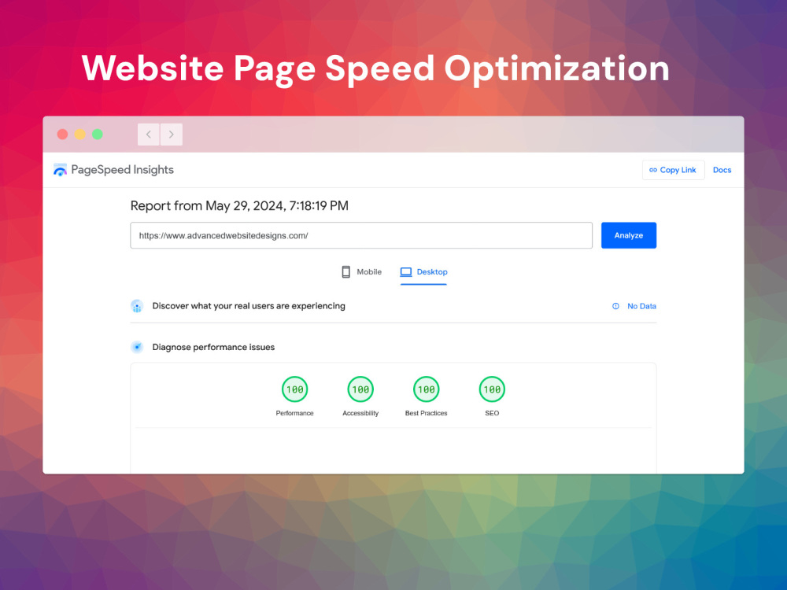The width and height of the screenshot is (787, 590).
Task: Go back with the browser back arrow
Action: pos(149,135)
